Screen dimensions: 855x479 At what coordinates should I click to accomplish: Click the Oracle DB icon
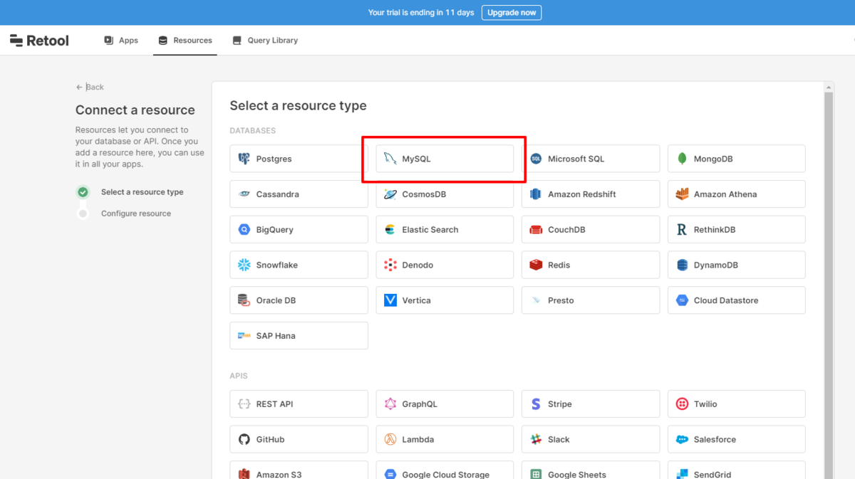[x=244, y=300]
